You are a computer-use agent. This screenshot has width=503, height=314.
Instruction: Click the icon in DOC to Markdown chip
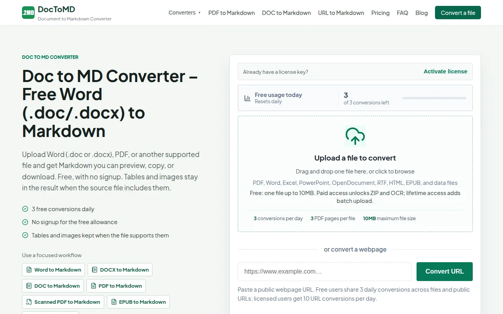coord(29,286)
